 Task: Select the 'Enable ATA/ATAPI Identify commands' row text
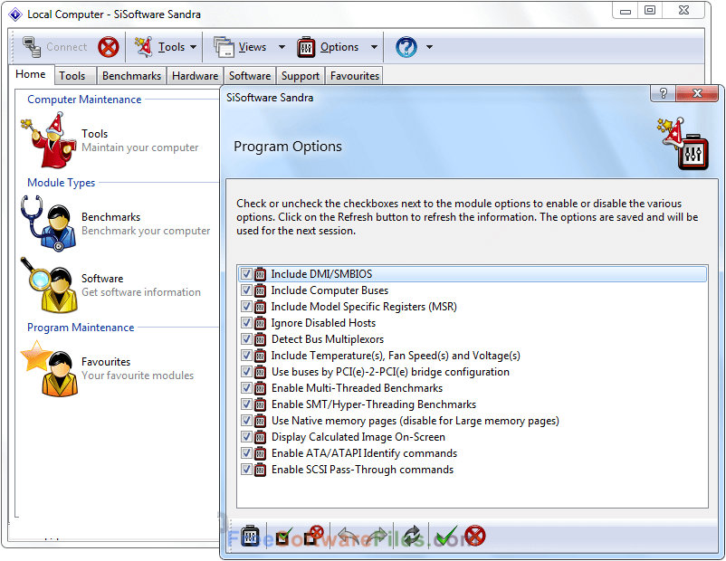point(365,453)
